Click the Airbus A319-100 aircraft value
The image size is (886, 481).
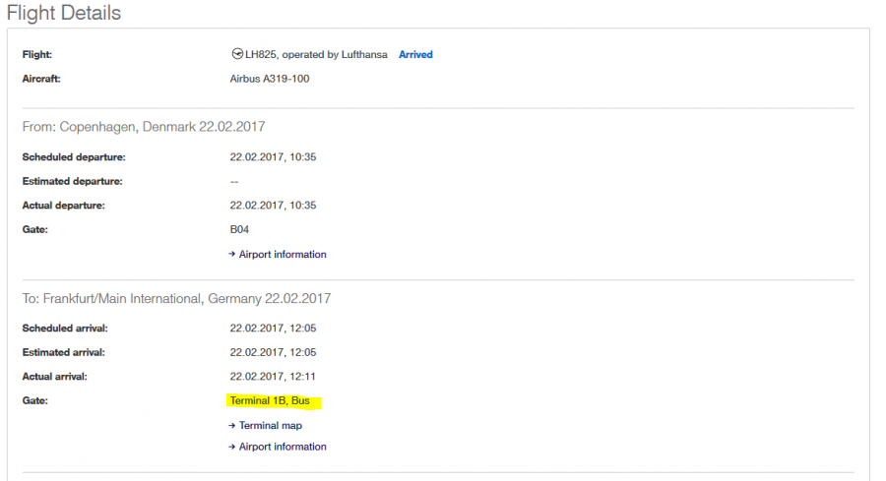click(x=269, y=79)
